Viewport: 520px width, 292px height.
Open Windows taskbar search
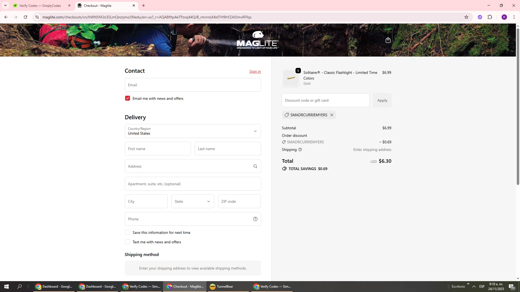tap(20, 286)
